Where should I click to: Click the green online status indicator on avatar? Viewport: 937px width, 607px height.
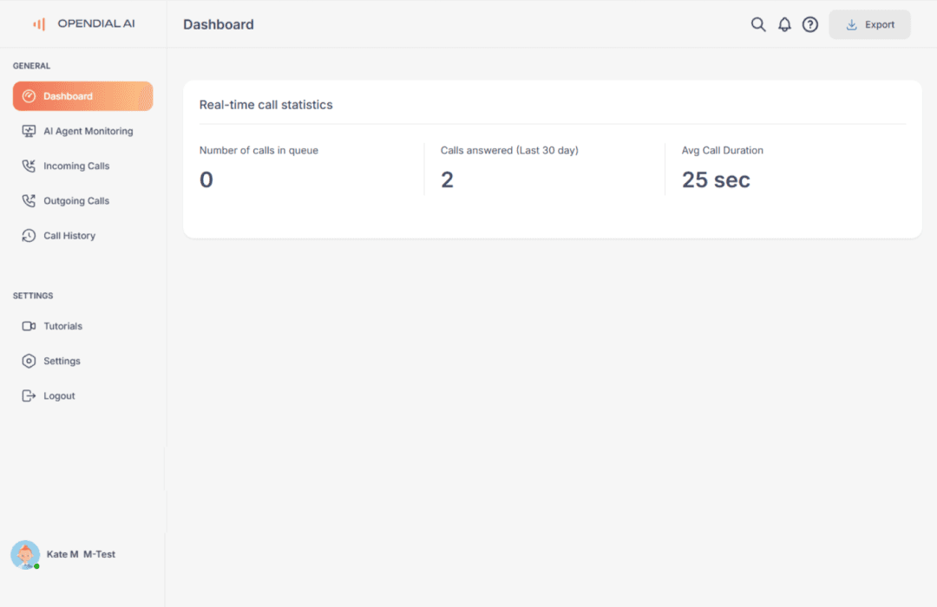pos(36,565)
